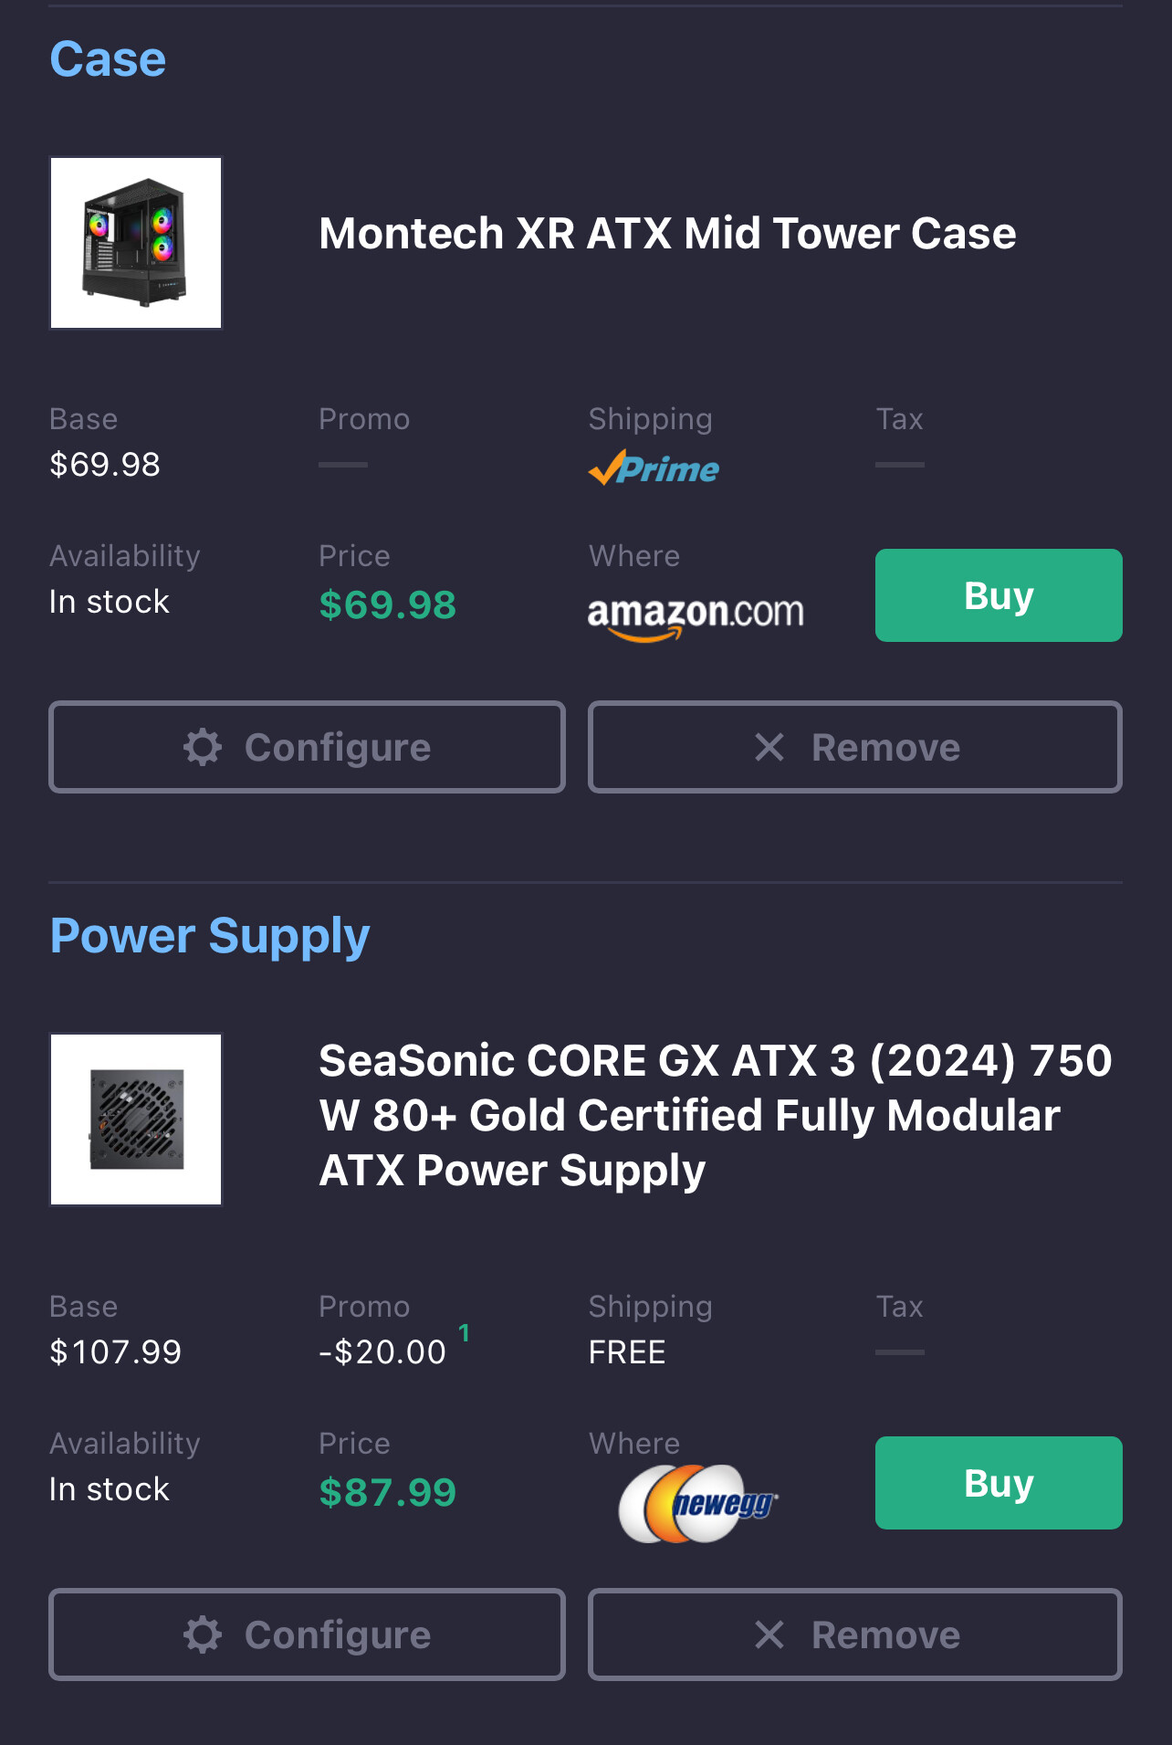Open the Power Supply category heading
This screenshot has height=1745, width=1172.
coord(210,936)
